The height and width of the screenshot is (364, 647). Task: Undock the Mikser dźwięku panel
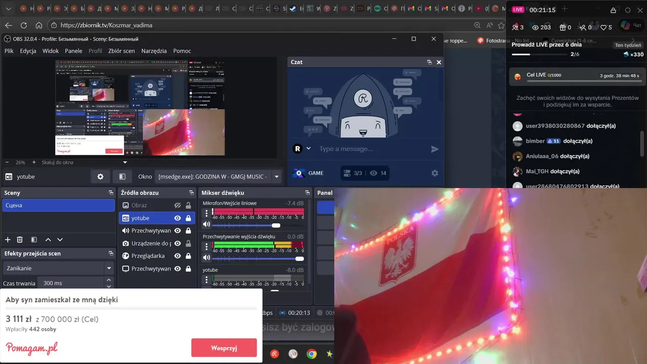[307, 193]
